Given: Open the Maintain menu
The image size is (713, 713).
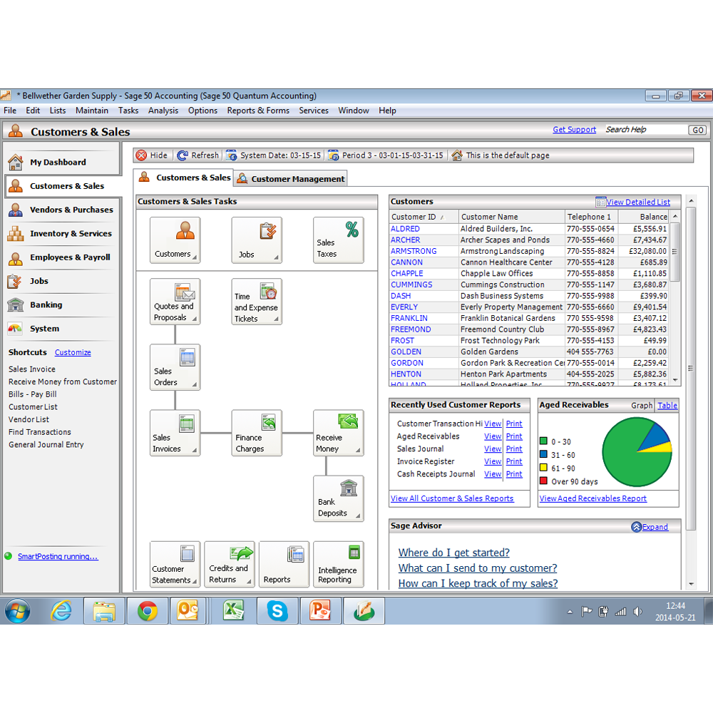Looking at the screenshot, I should click(x=92, y=111).
